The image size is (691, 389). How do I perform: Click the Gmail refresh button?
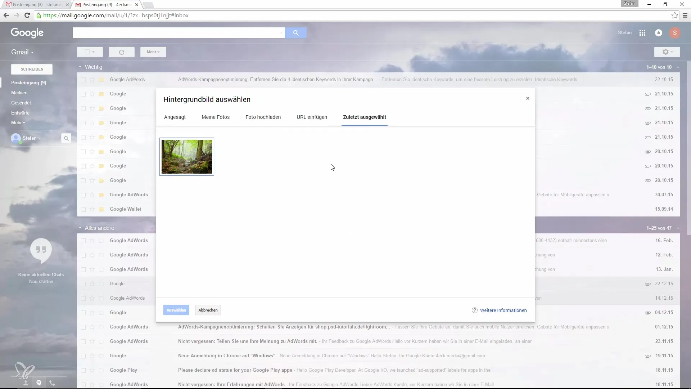pyautogui.click(x=122, y=52)
